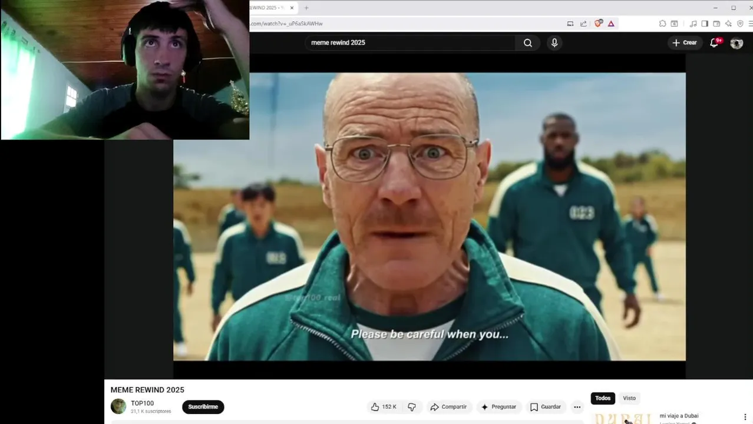Focus the YouTube search field containing 'meme rewind 2025'
Image resolution: width=753 pixels, height=424 pixels.
(411, 43)
